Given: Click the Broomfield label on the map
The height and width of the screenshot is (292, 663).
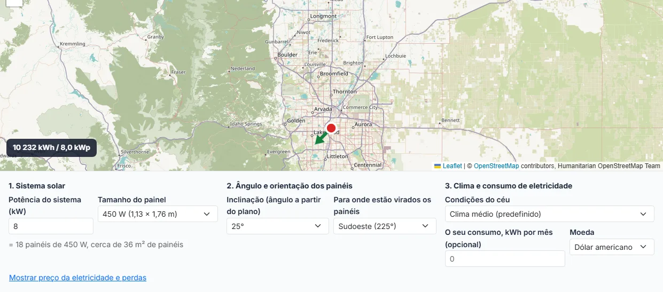Looking at the screenshot, I should coord(334,74).
